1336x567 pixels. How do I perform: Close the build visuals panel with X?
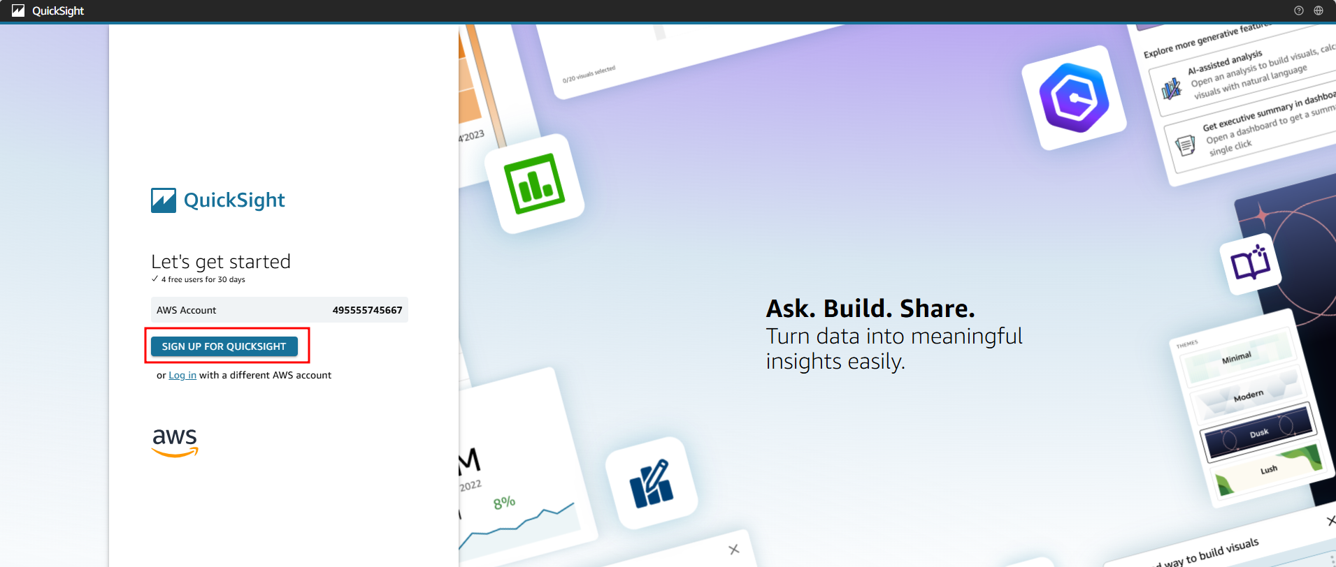click(x=1330, y=521)
